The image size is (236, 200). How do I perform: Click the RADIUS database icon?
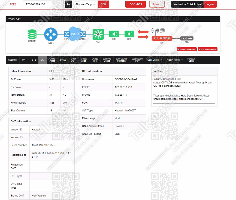point(32,34)
